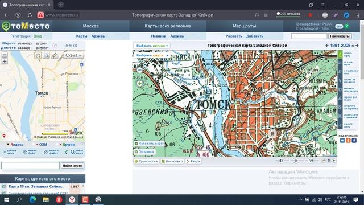Click the 299 отзывов reviews button
The width and height of the screenshot is (364, 205).
point(288,14)
